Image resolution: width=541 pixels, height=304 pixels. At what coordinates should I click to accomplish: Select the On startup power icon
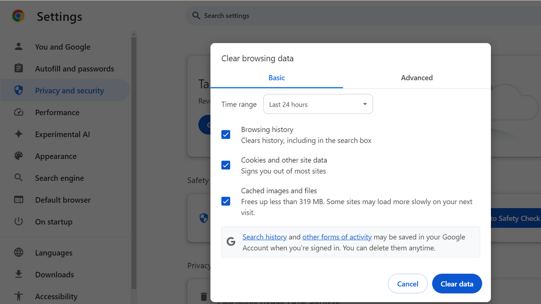pos(18,221)
